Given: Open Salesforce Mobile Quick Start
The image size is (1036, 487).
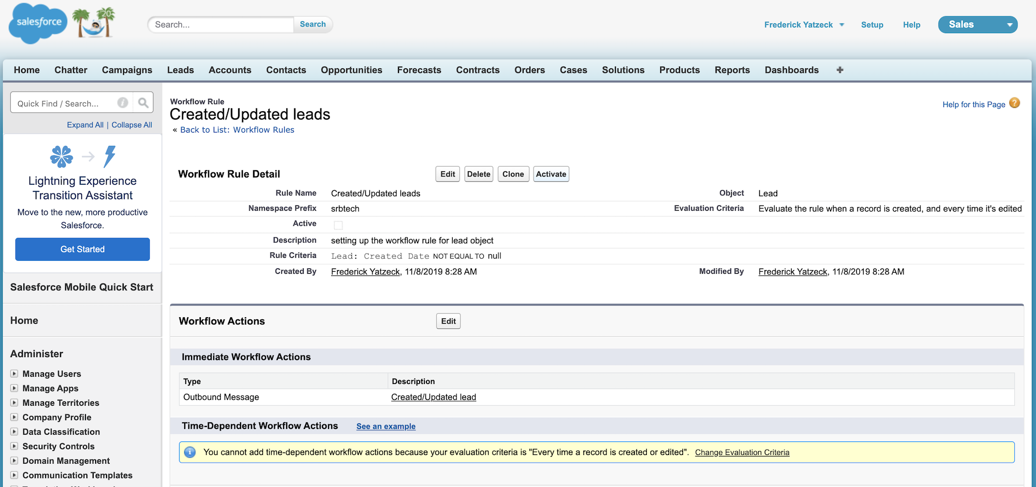Looking at the screenshot, I should click(x=82, y=287).
